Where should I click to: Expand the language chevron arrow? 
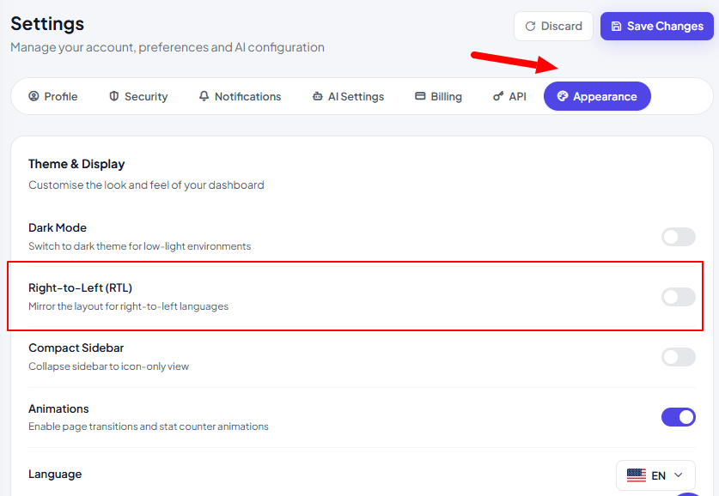[x=678, y=475]
